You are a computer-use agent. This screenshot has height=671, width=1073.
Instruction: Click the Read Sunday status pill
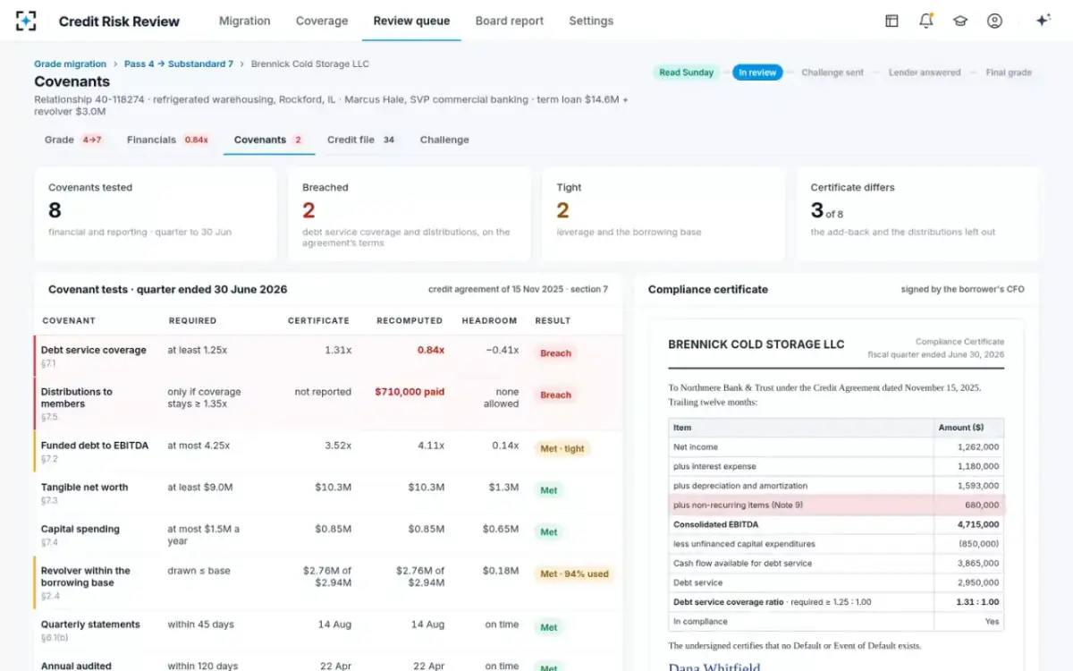(686, 72)
